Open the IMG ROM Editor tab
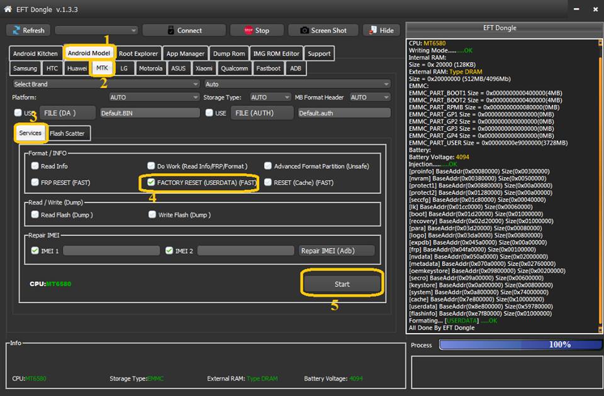Viewport: 604px width, 396px height. pos(276,53)
